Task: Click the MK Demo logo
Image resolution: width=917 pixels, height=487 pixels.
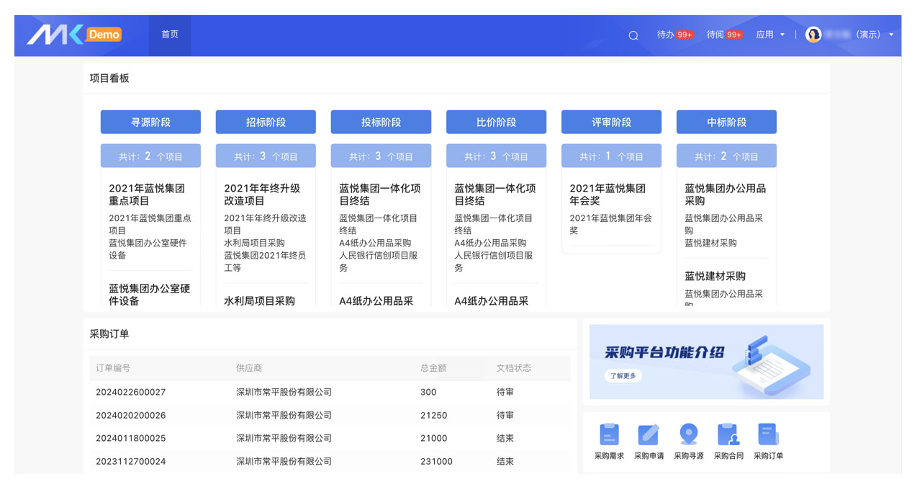Action: pyautogui.click(x=74, y=35)
